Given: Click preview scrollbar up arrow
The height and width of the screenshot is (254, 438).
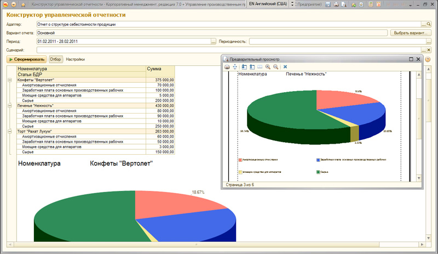Looking at the screenshot, I should tap(419, 75).
